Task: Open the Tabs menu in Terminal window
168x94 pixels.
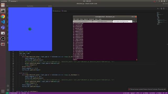Action: [96, 19]
